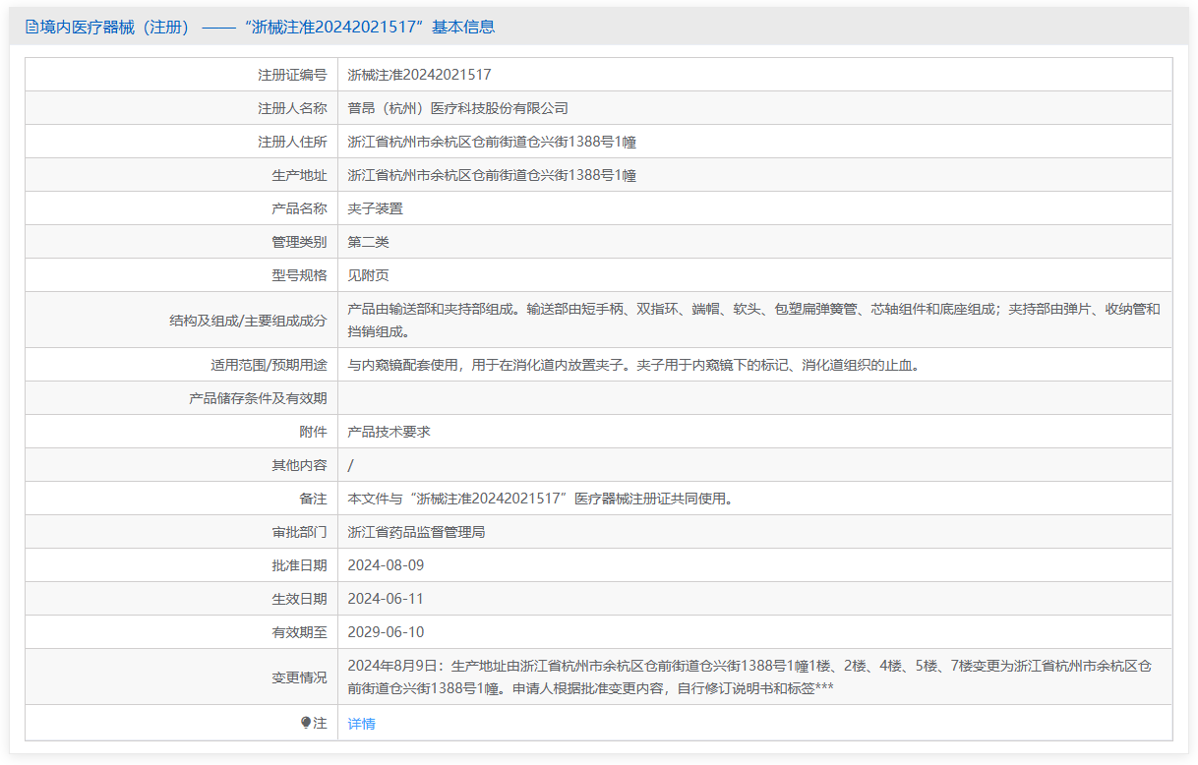Click management category value 第二类

[369, 242]
